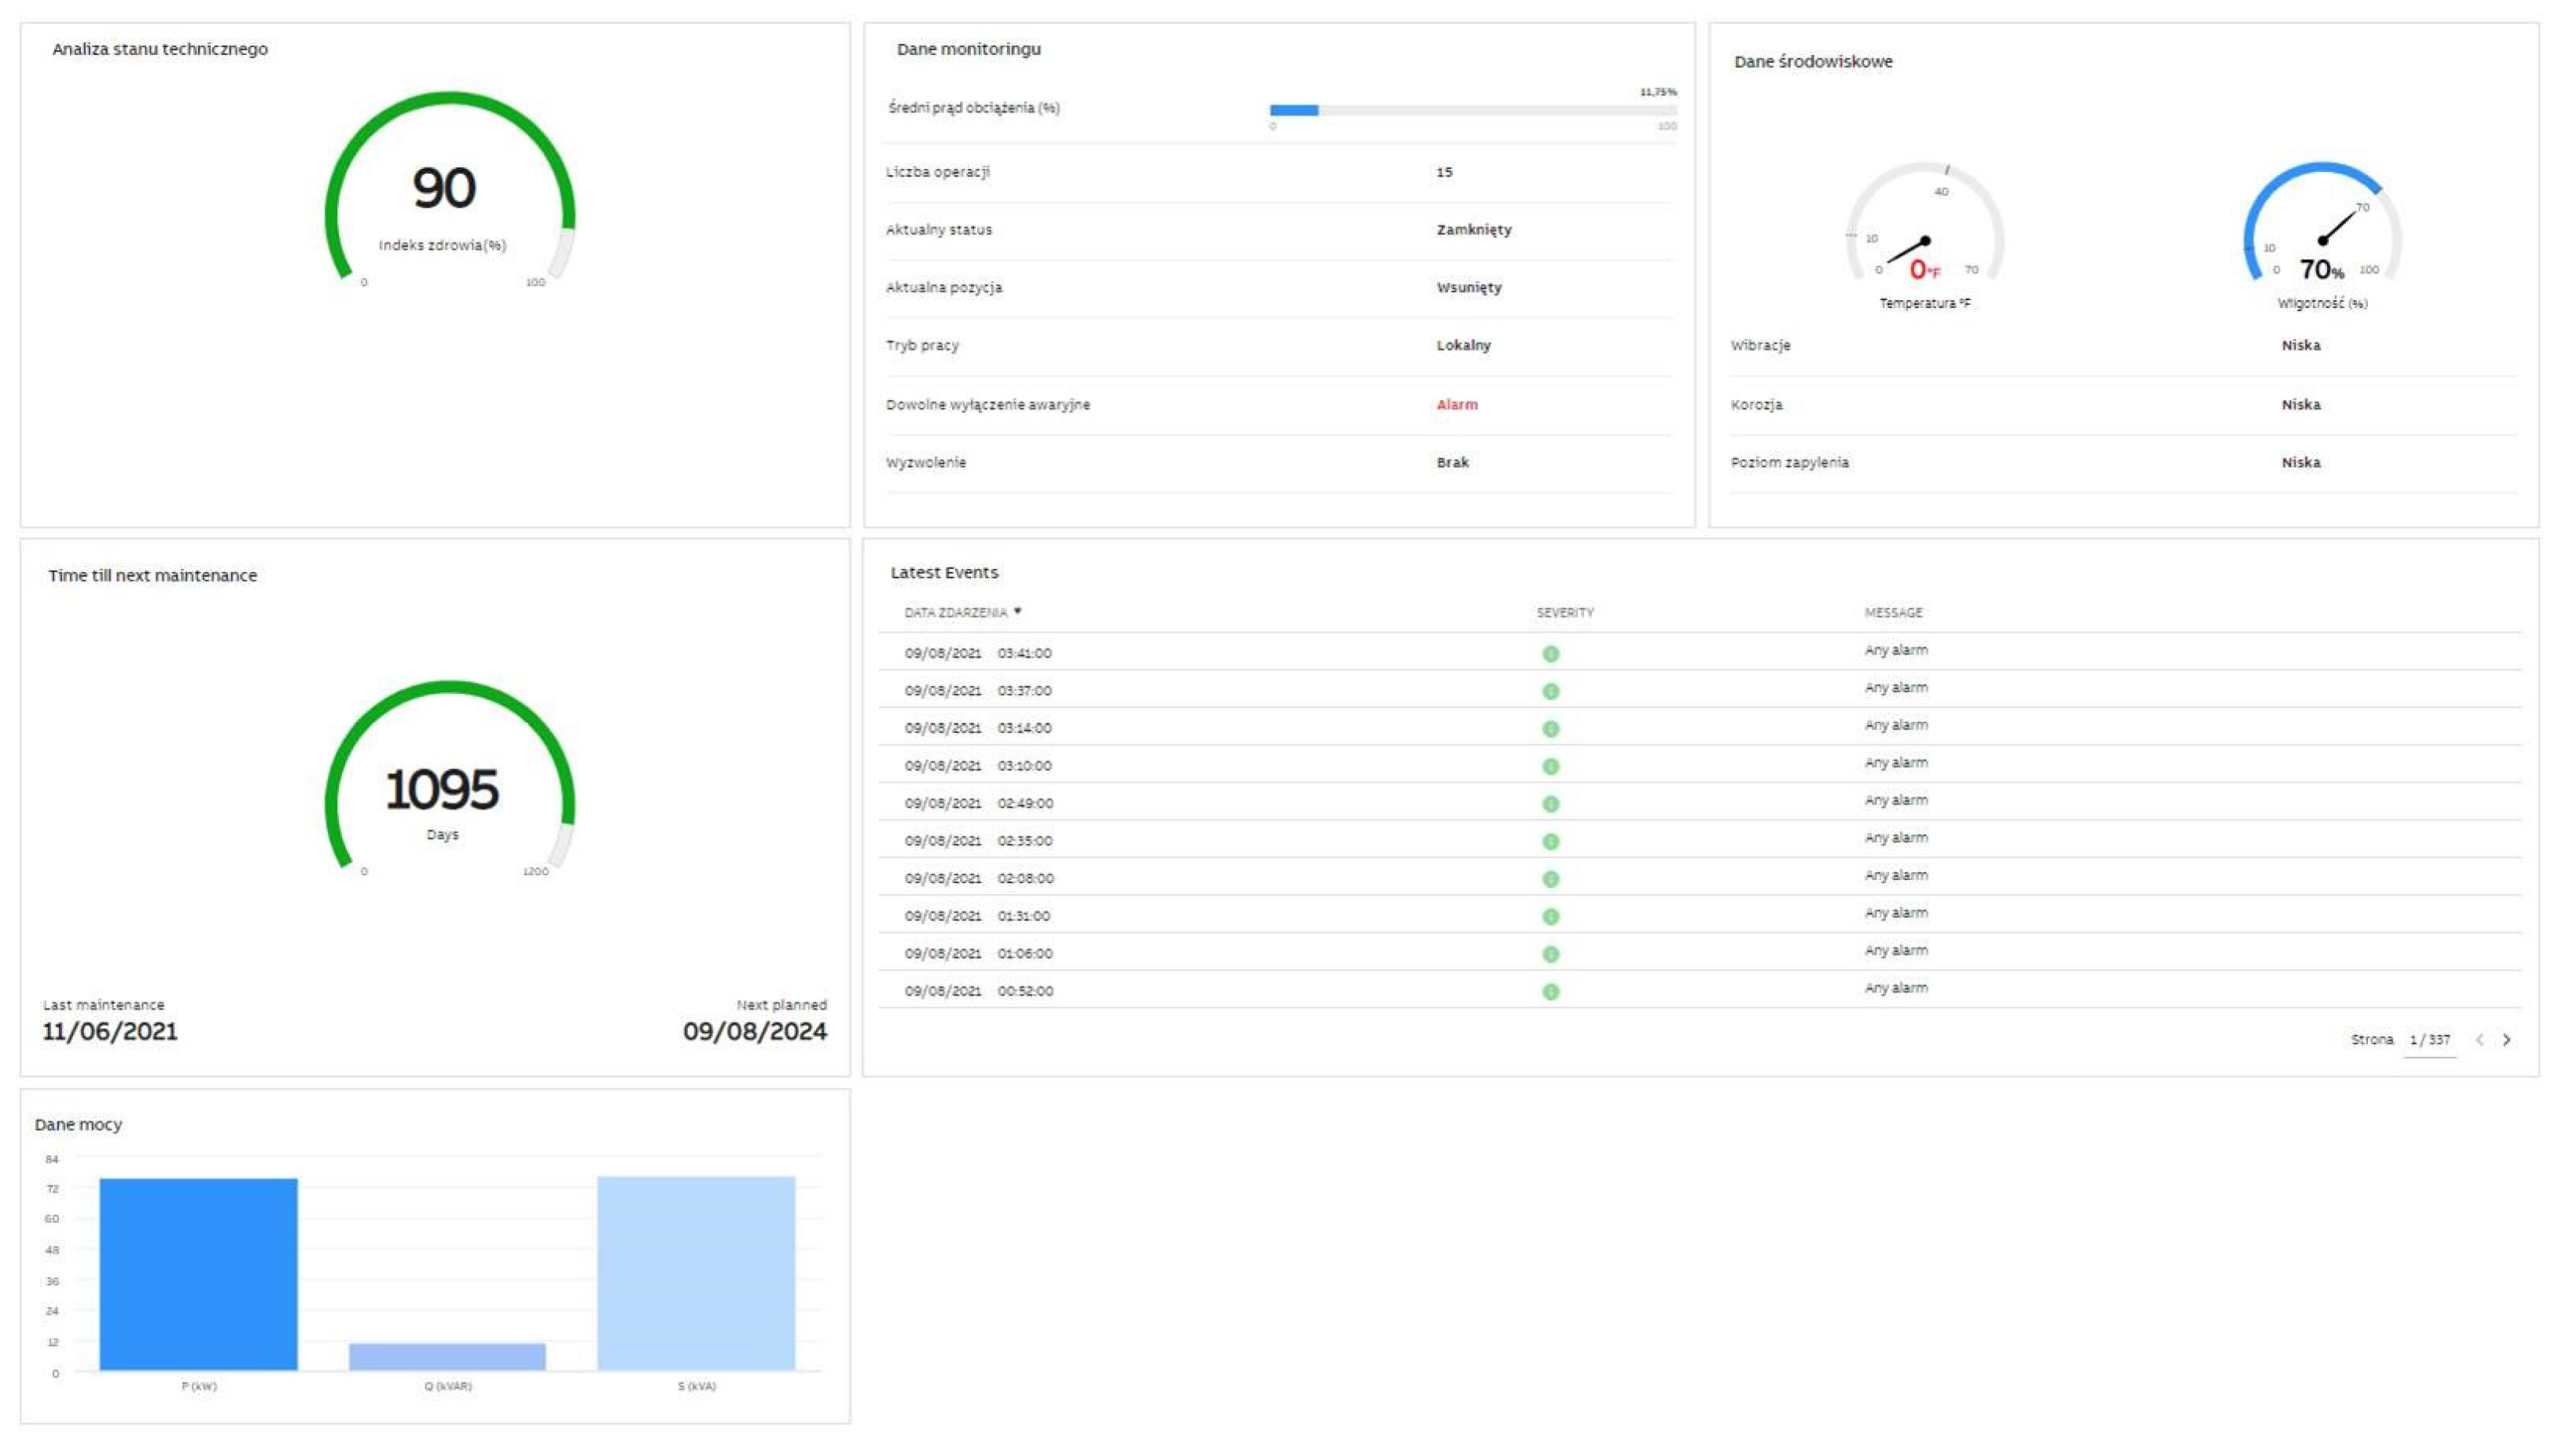The height and width of the screenshot is (1456, 2559).
Task: Click the Severity column header
Action: tap(1564, 612)
